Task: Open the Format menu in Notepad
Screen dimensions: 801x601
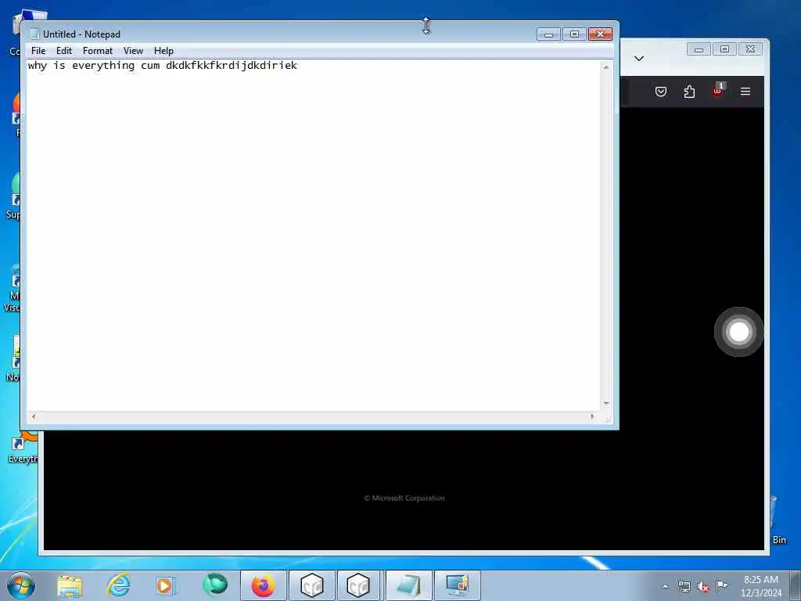Action: [x=98, y=51]
